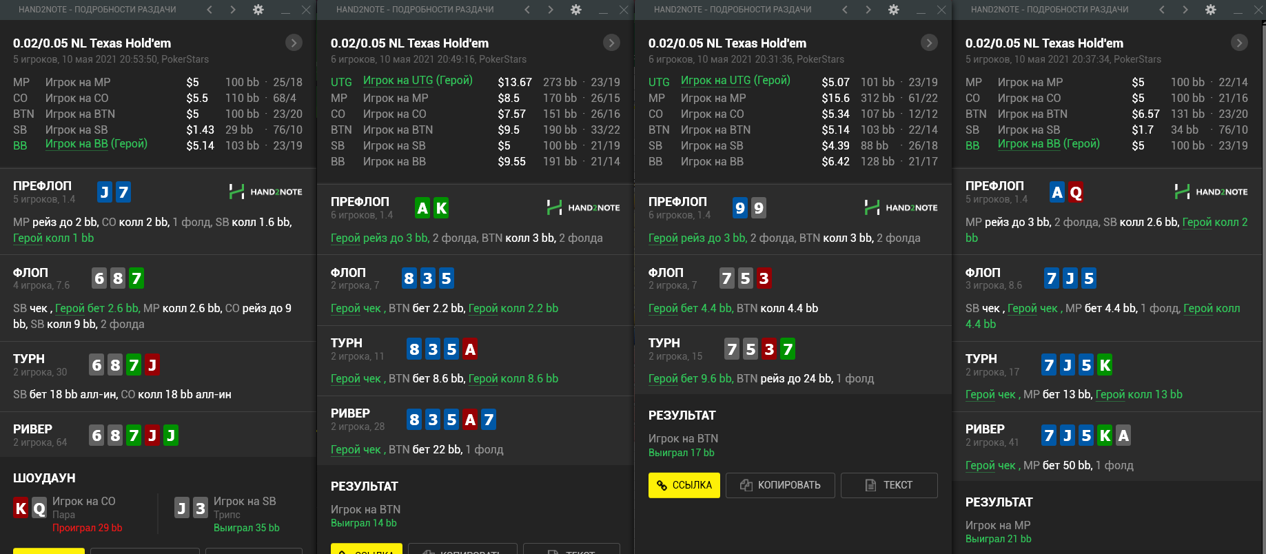Click the yellow ССЫЛКА button in 20:31:36 window
Image resolution: width=1266 pixels, height=554 pixels.
click(684, 485)
